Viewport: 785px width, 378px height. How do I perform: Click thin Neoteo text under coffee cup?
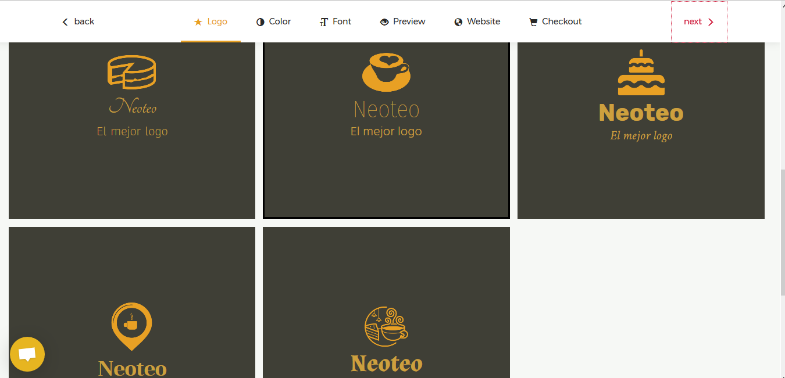click(x=386, y=109)
